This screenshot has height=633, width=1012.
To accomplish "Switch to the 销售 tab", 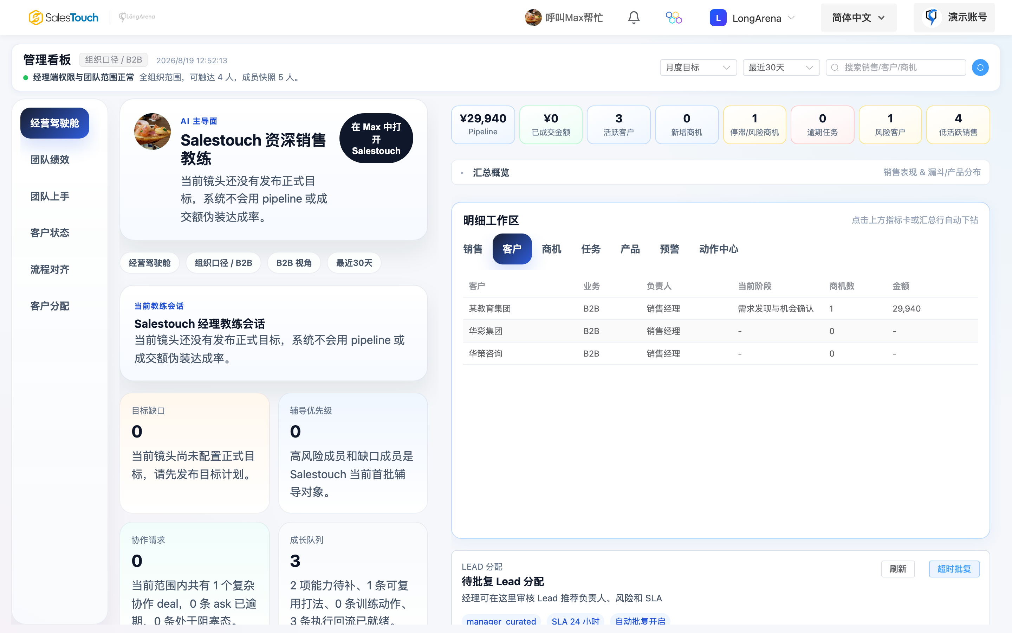I will point(473,249).
